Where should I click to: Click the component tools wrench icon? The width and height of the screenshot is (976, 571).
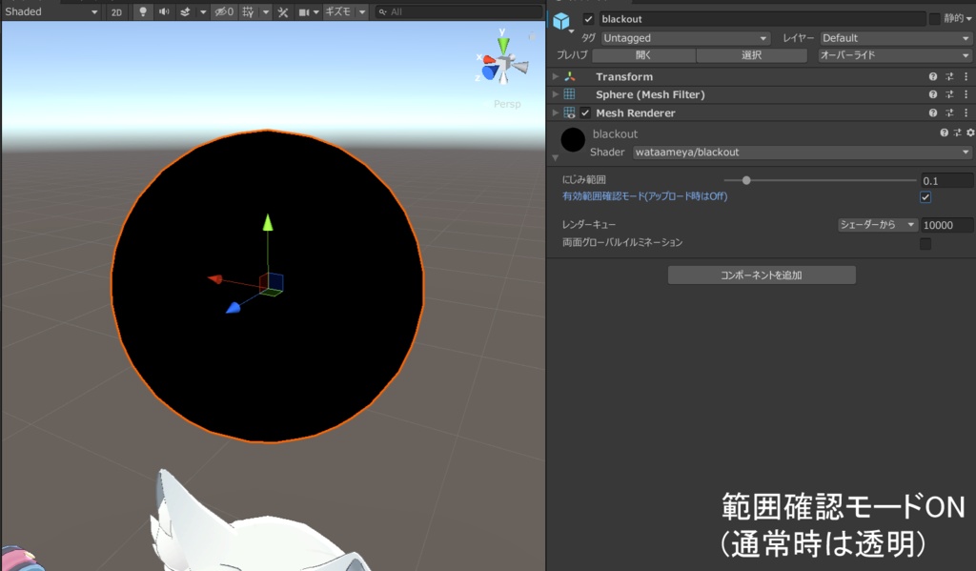pos(281,10)
